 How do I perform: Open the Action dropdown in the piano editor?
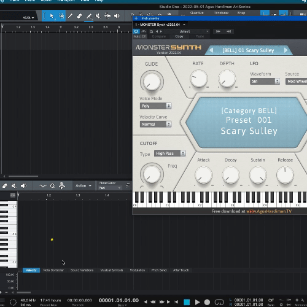coord(84,185)
